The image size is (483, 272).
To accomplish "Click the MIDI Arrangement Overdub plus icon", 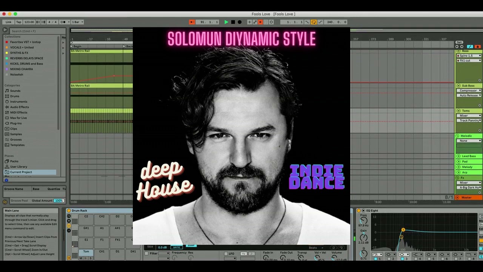I will coord(249,22).
